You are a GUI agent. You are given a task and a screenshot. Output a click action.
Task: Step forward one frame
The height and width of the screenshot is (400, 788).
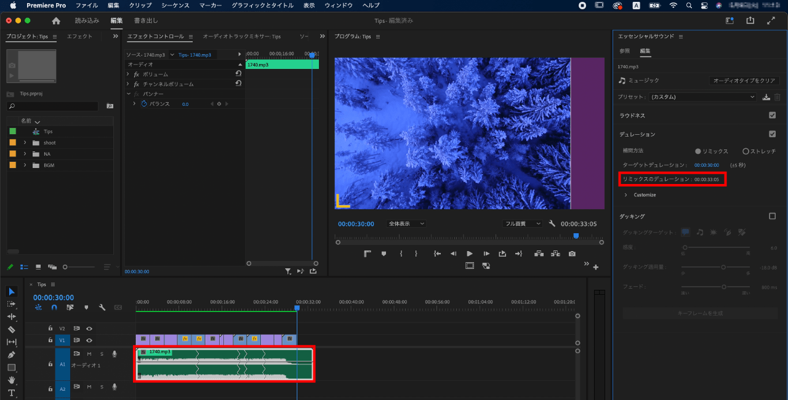pos(486,254)
